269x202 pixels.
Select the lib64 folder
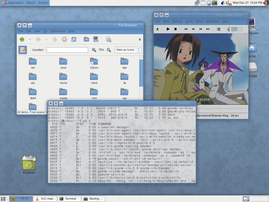pos(33,94)
